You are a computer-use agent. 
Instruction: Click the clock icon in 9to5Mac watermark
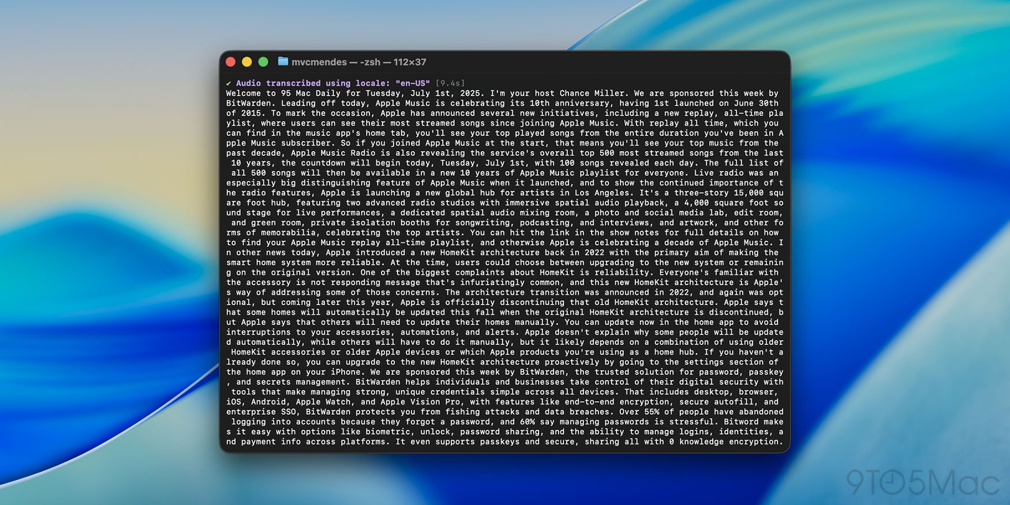[x=892, y=482]
